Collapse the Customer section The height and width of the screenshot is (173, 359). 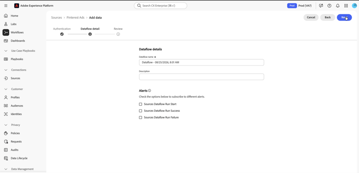click(6, 89)
